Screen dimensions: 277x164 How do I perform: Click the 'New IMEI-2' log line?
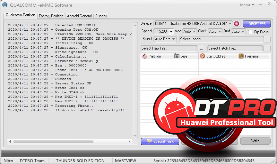(63, 101)
